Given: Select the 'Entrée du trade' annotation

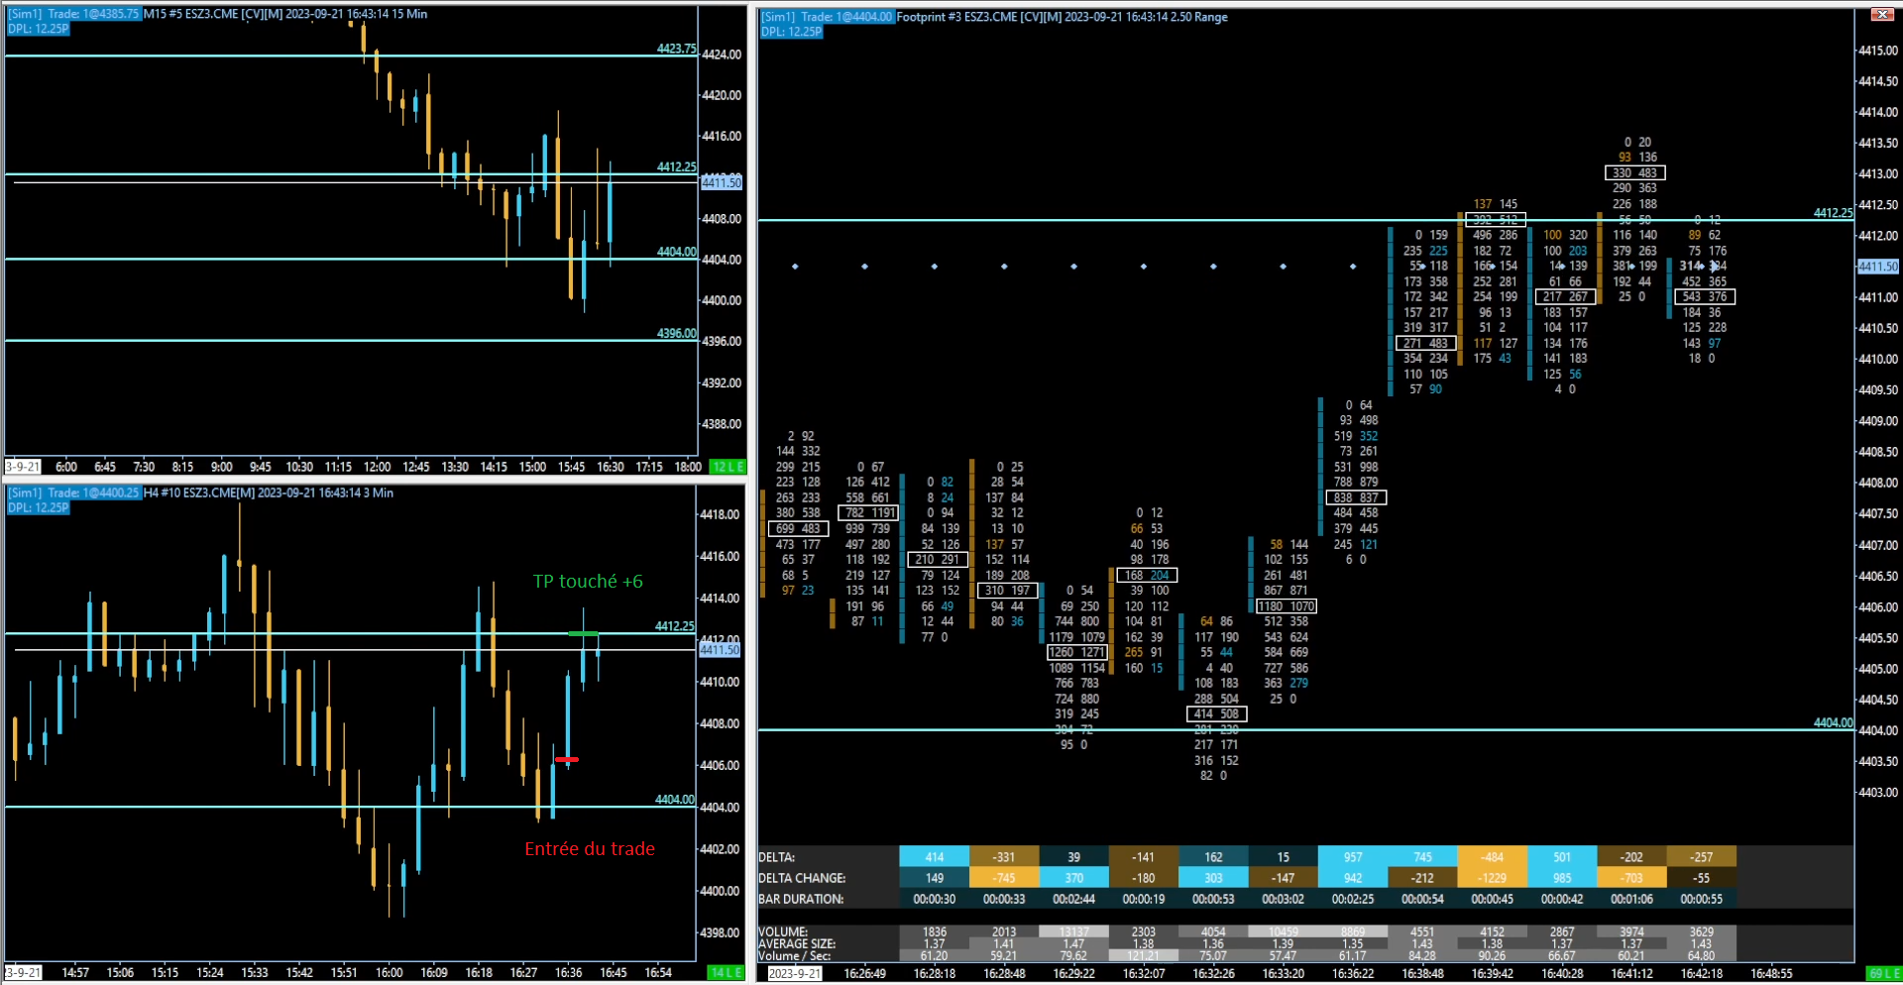Looking at the screenshot, I should pyautogui.click(x=590, y=848).
